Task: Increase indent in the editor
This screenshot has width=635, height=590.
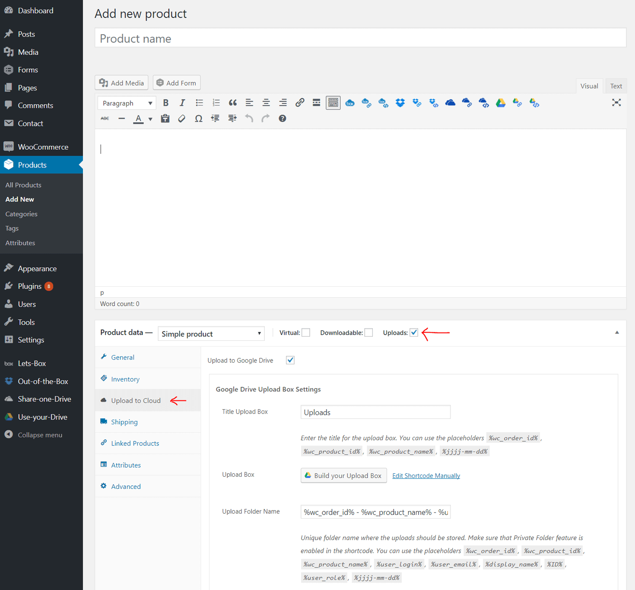Action: click(x=232, y=119)
